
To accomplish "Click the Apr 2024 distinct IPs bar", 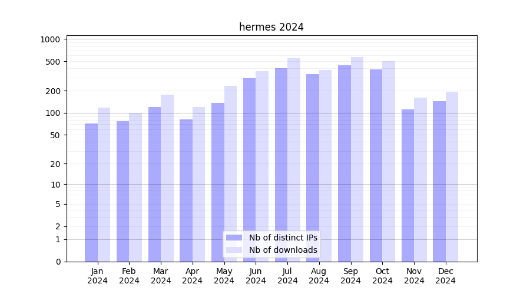I will click(x=186, y=191).
